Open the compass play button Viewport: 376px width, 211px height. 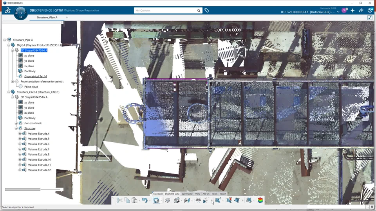point(21,13)
